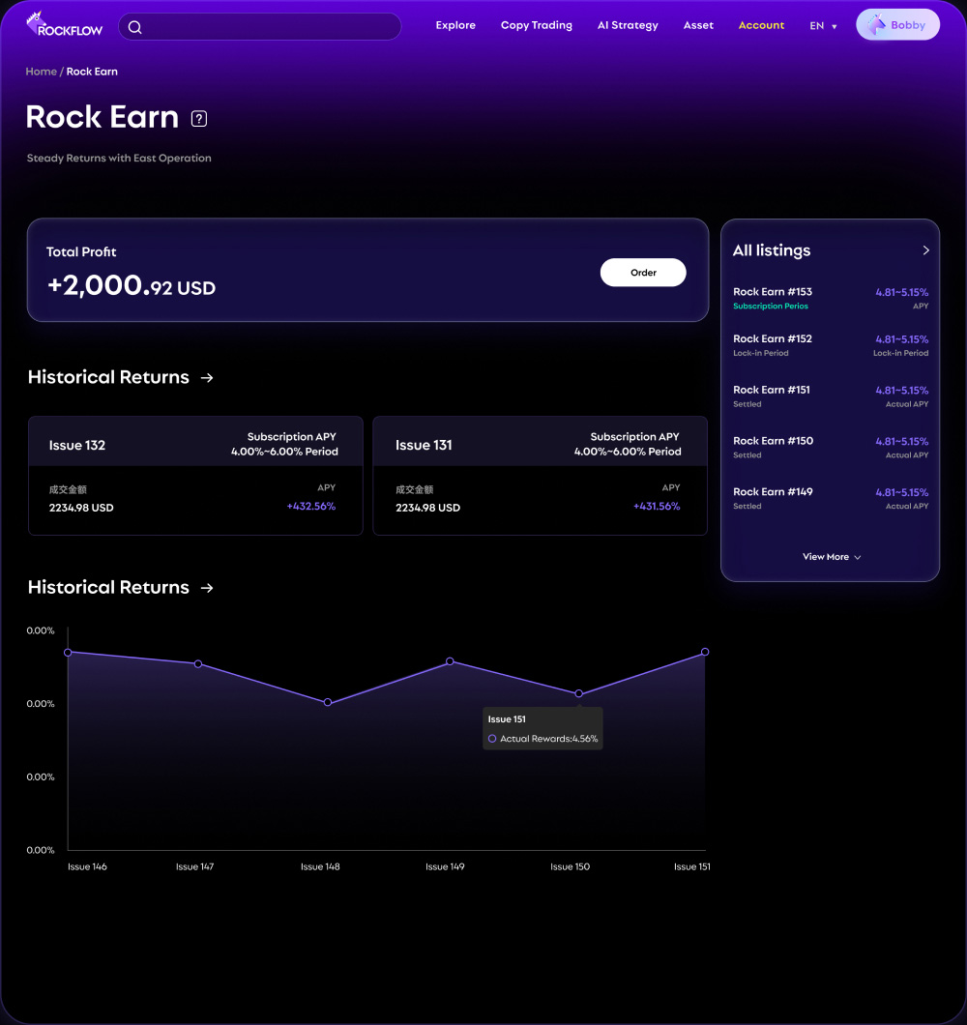Click the search magnifier icon
Image resolution: width=967 pixels, height=1025 pixels.
pyautogui.click(x=134, y=27)
